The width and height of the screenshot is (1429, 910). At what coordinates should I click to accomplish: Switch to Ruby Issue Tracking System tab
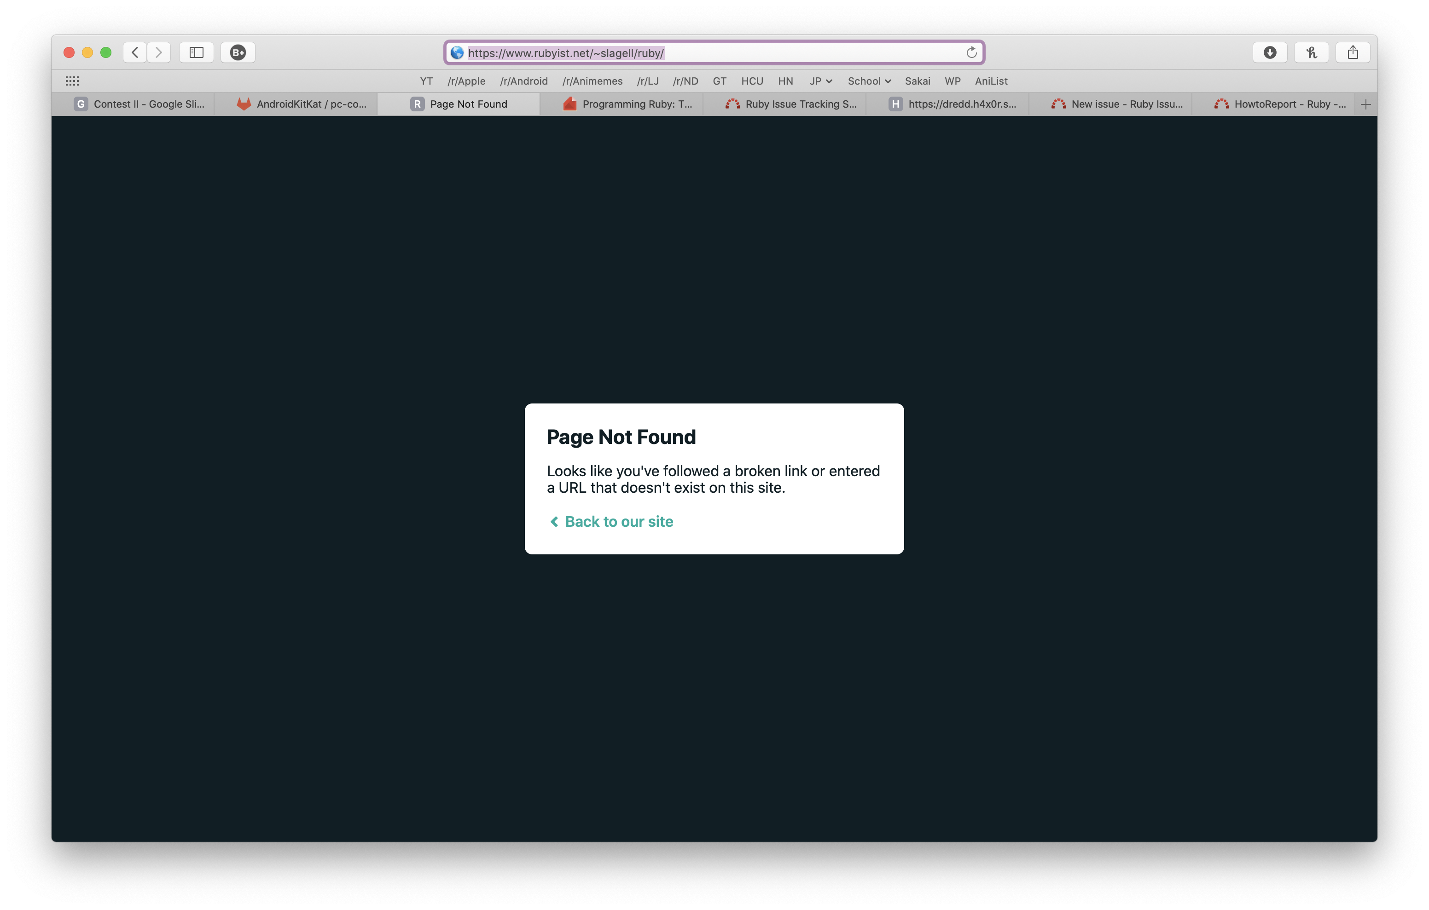[x=792, y=104]
